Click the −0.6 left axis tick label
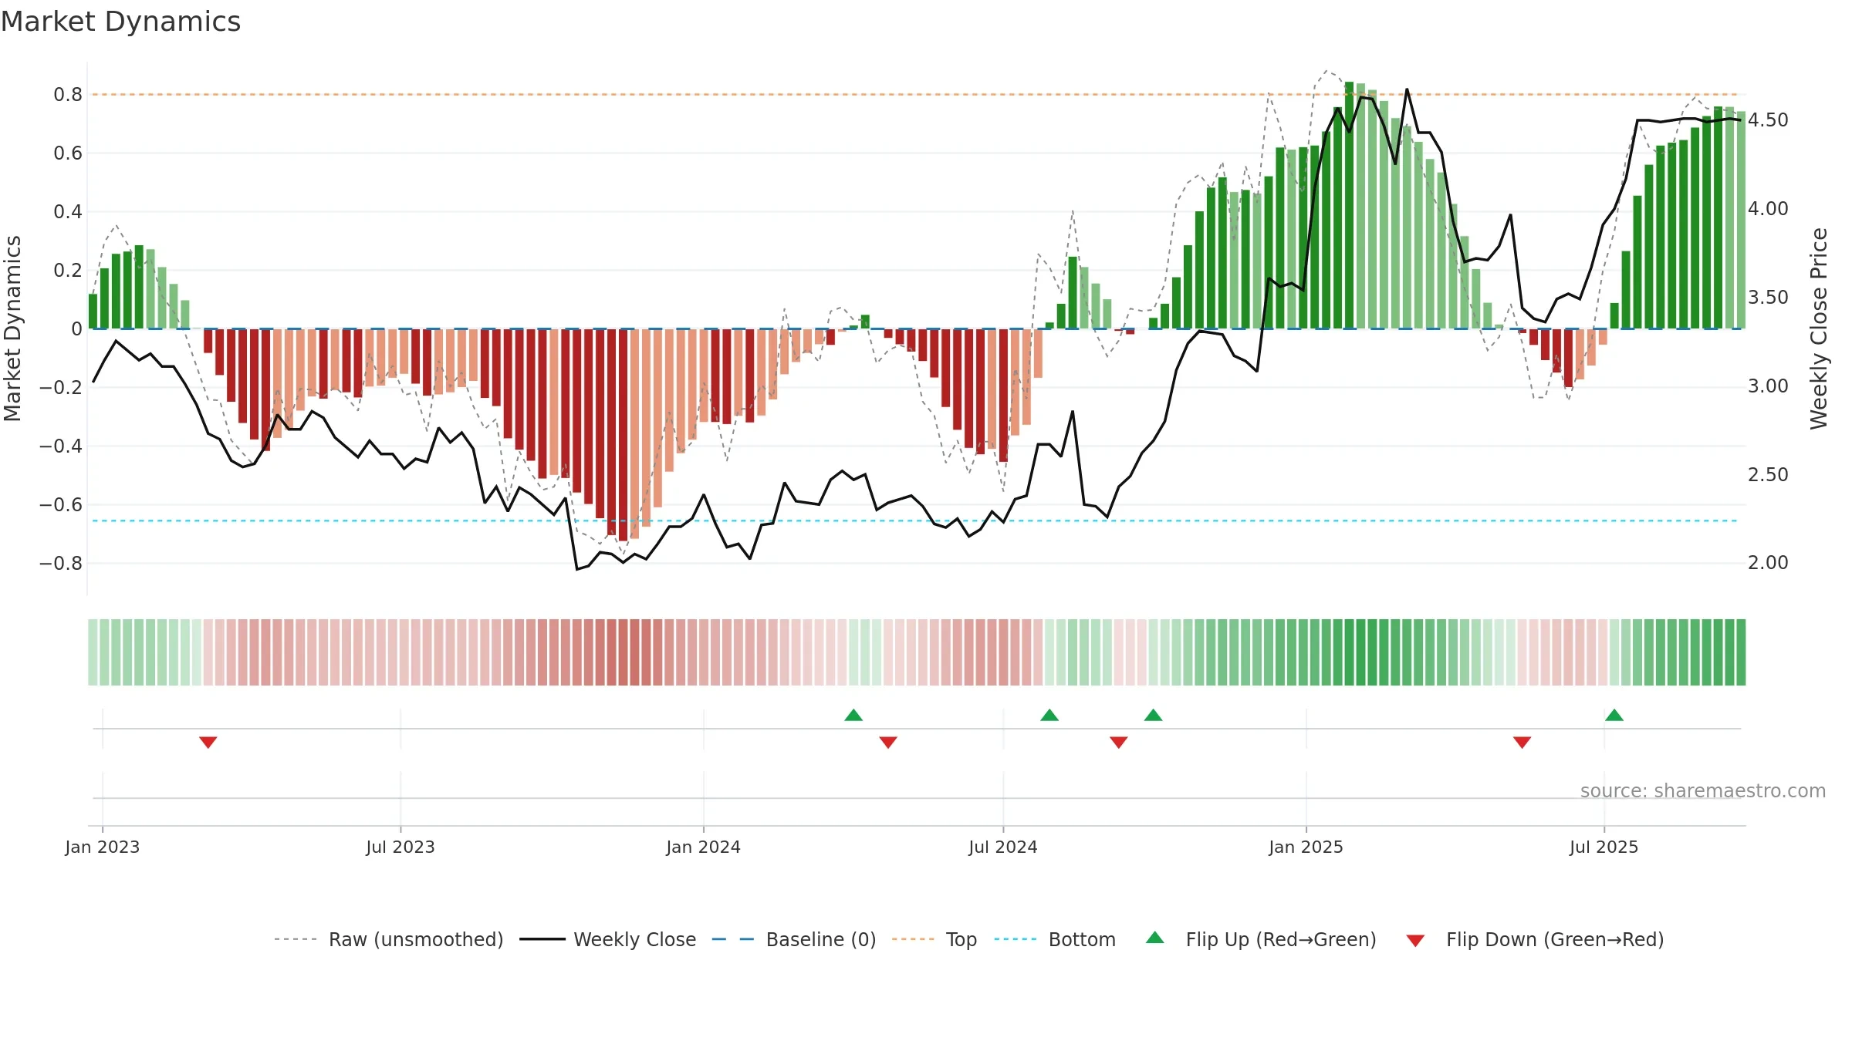 (61, 505)
